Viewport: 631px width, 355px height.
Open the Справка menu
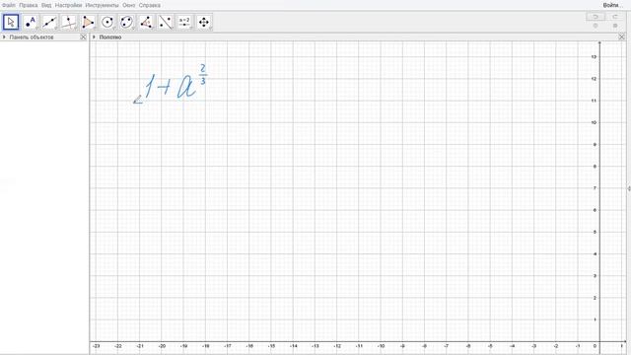pyautogui.click(x=149, y=5)
